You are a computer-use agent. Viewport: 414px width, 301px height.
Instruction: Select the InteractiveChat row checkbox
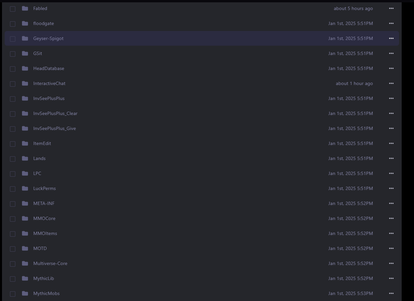click(x=13, y=84)
